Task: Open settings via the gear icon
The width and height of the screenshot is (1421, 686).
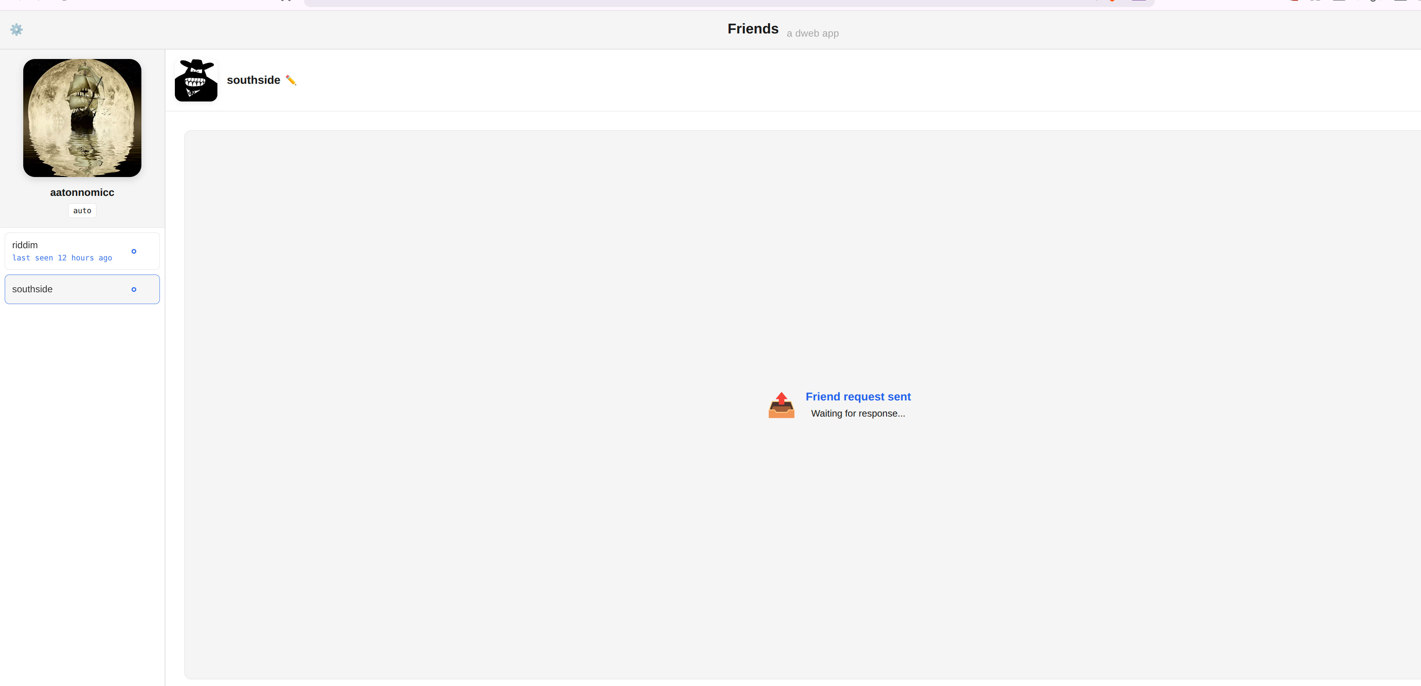Action: (x=17, y=30)
